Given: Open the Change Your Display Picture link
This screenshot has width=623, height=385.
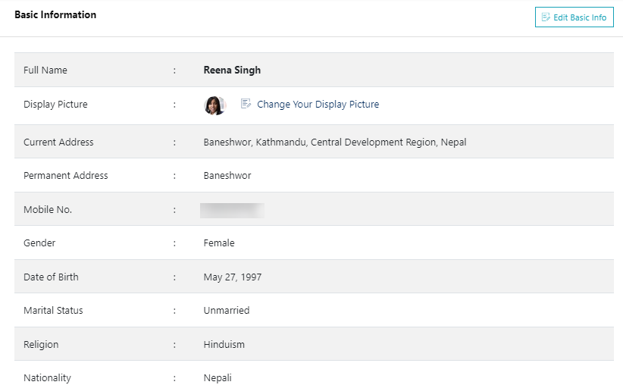Looking at the screenshot, I should tap(318, 105).
